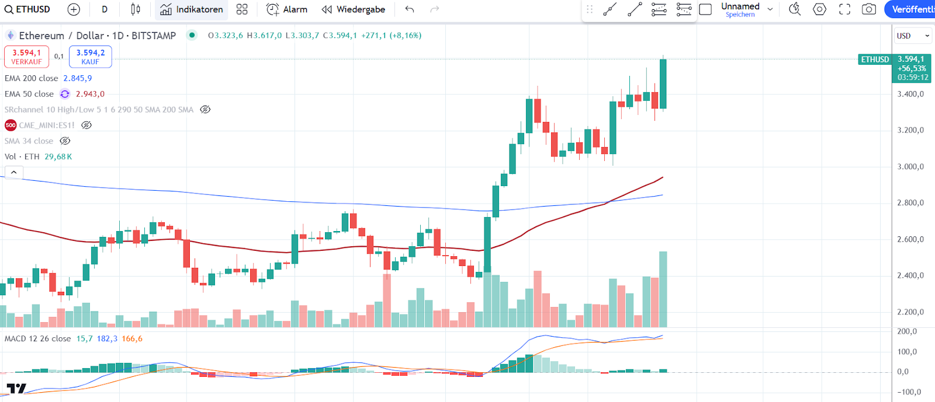This screenshot has height=402, width=935.
Task: Click the MACD 100,0 scale label
Action: (x=907, y=352)
